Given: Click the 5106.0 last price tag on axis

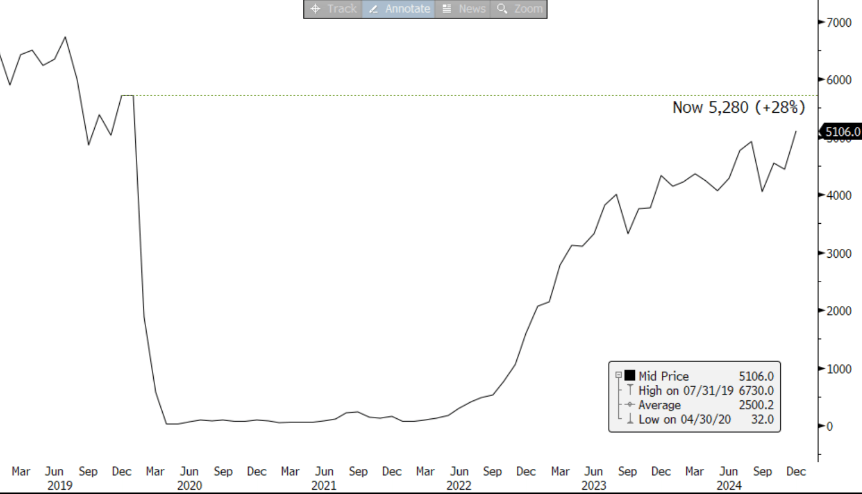Looking at the screenshot, I should click(x=841, y=132).
